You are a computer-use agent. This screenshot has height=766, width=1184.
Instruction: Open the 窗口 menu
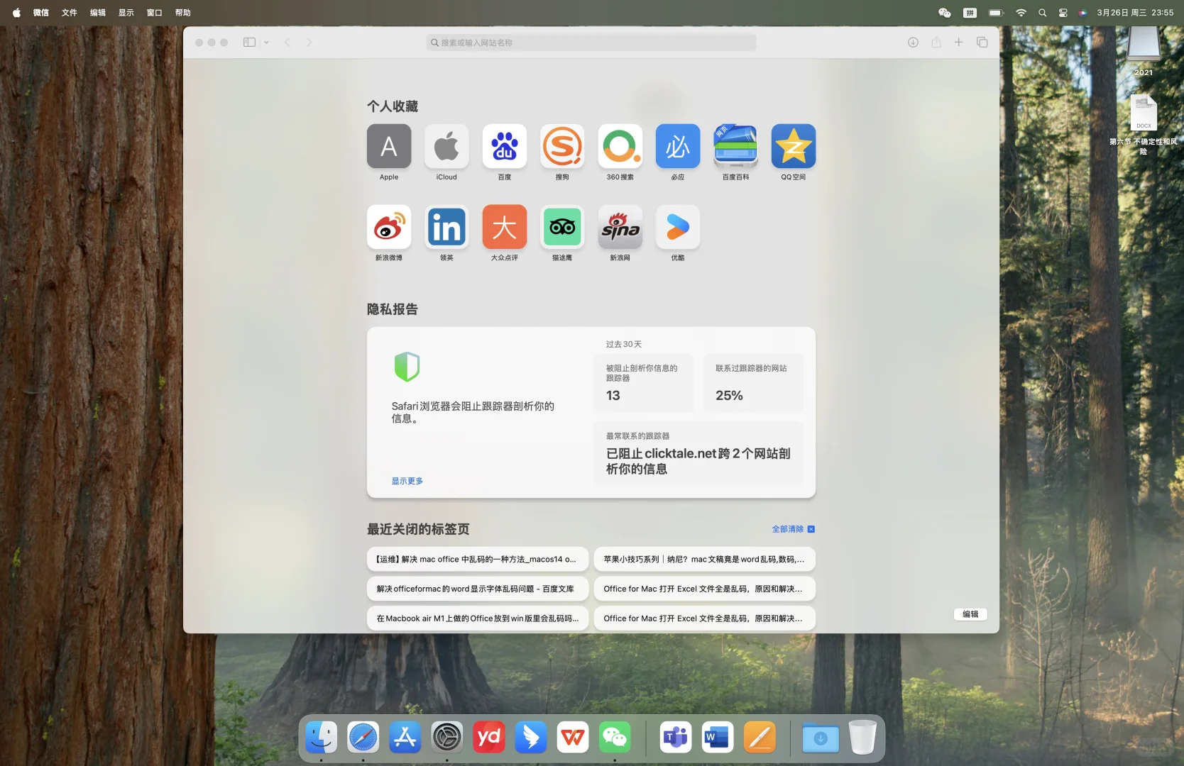click(x=155, y=13)
